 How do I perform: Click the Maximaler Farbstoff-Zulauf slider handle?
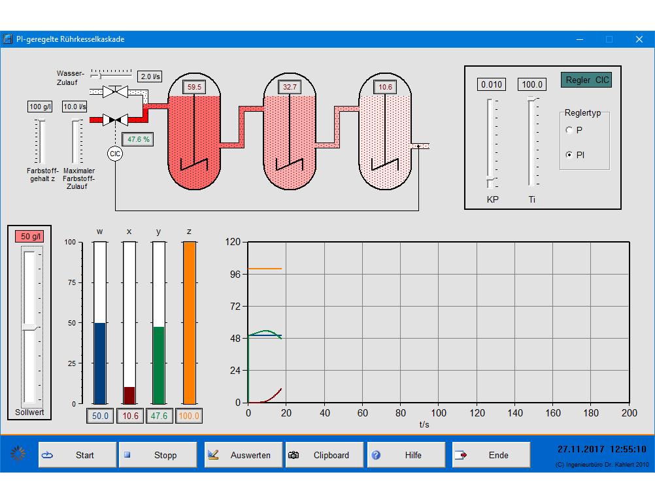pyautogui.click(x=75, y=122)
